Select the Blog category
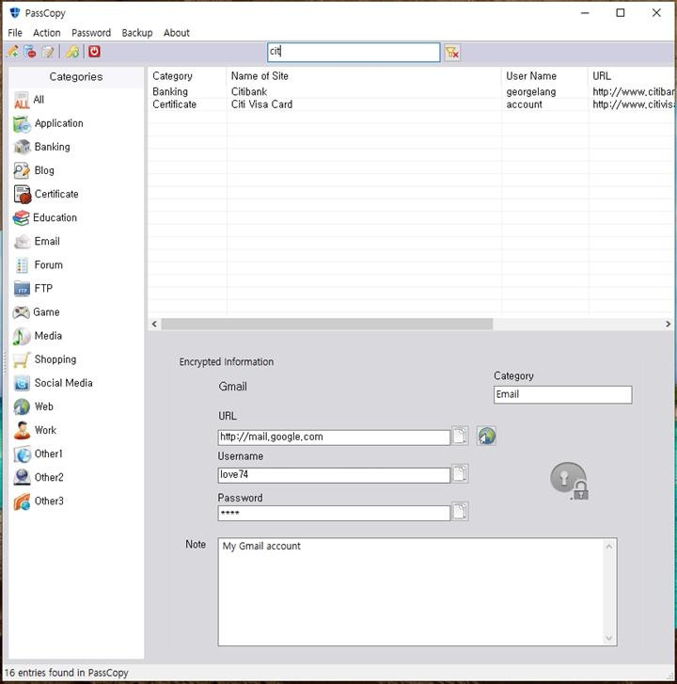Viewport: 677px width, 684px height. (34, 170)
